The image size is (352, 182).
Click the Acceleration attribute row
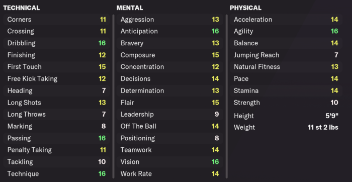point(286,19)
